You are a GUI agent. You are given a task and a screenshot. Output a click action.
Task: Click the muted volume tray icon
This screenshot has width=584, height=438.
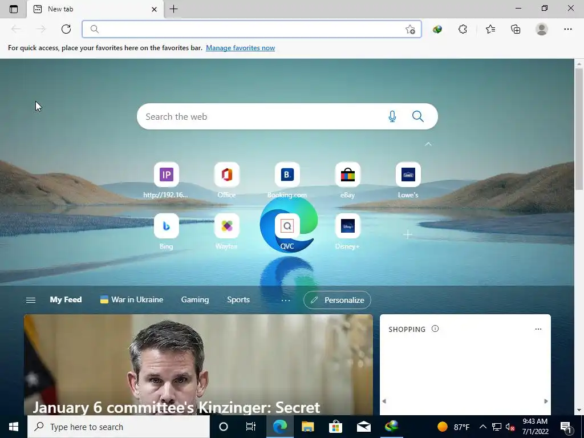(510, 427)
